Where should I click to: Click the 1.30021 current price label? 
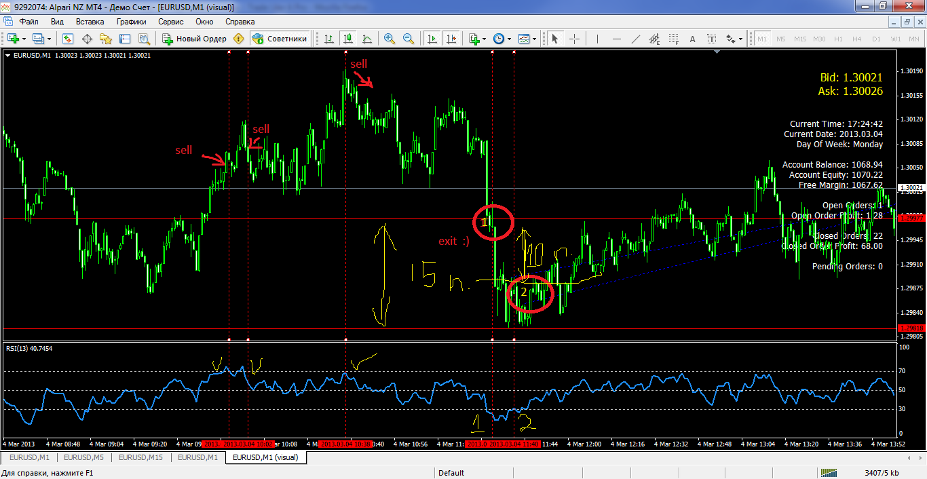pos(910,187)
